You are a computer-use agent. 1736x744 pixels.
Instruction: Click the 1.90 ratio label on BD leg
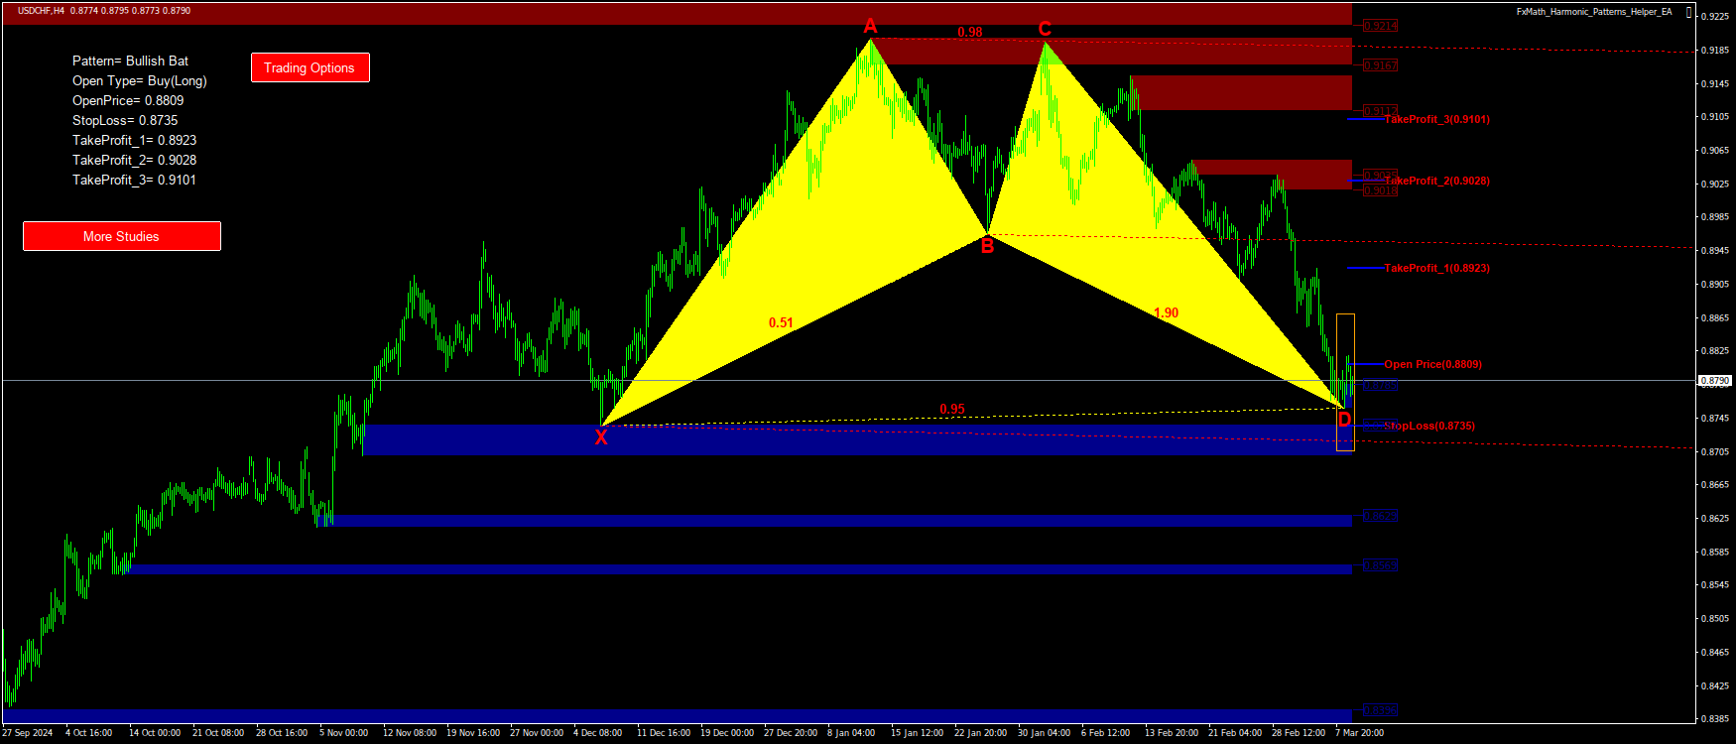[x=1166, y=312]
